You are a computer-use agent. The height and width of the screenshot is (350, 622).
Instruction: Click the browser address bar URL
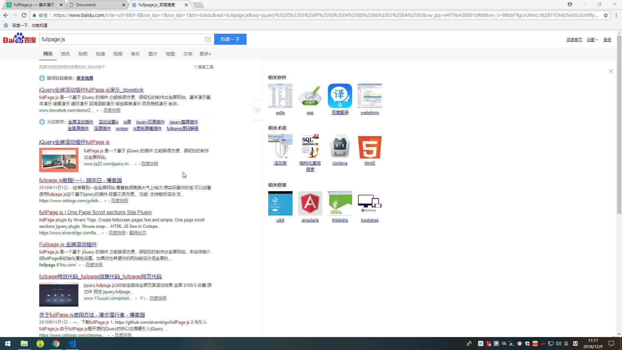click(326, 15)
